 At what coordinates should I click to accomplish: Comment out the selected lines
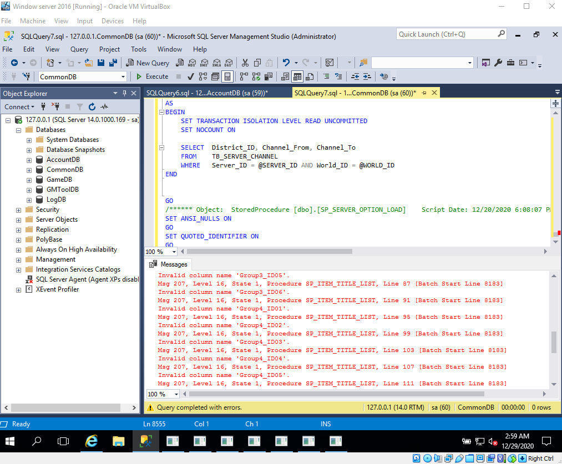tap(326, 77)
